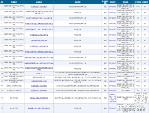The image size is (149, 113).
Task: Click the 3月20-30日 application date in row 13
Action: tap(113, 73)
